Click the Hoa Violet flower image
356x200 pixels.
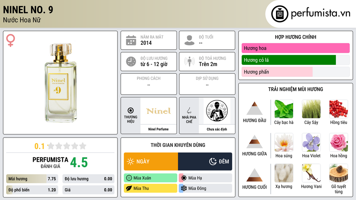click(311, 142)
